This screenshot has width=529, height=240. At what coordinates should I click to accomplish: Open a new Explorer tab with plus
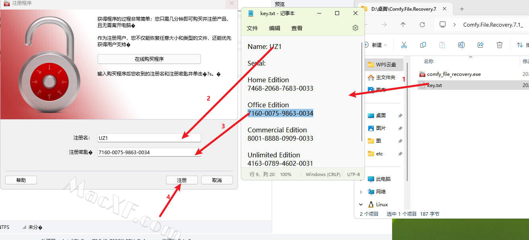[x=462, y=9]
